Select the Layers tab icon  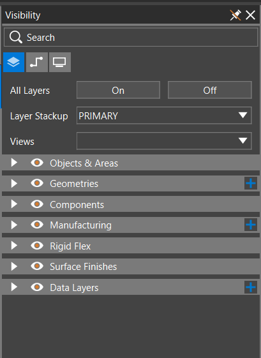coord(13,62)
